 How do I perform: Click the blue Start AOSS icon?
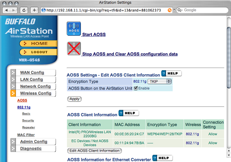74,29
